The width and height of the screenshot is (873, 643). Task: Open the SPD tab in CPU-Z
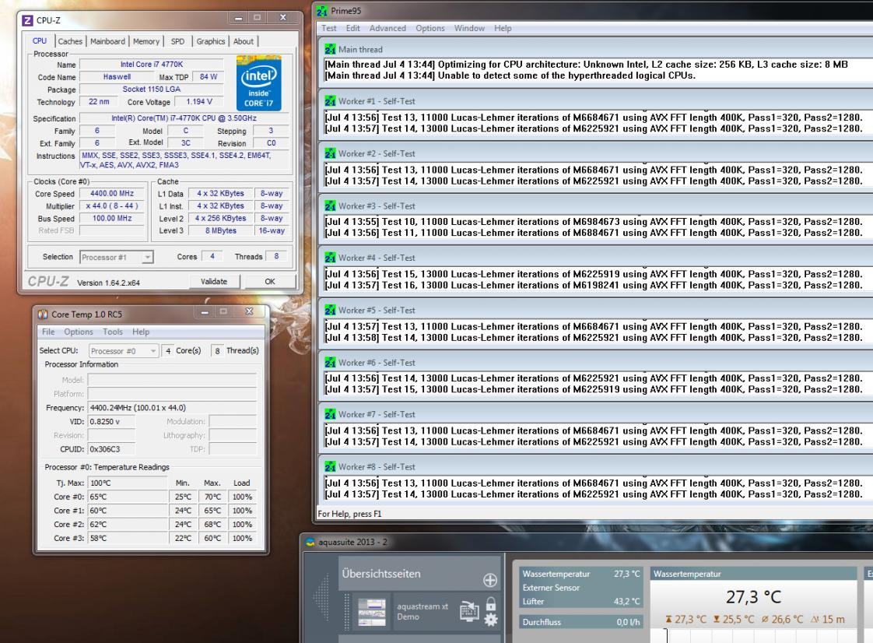click(x=177, y=41)
